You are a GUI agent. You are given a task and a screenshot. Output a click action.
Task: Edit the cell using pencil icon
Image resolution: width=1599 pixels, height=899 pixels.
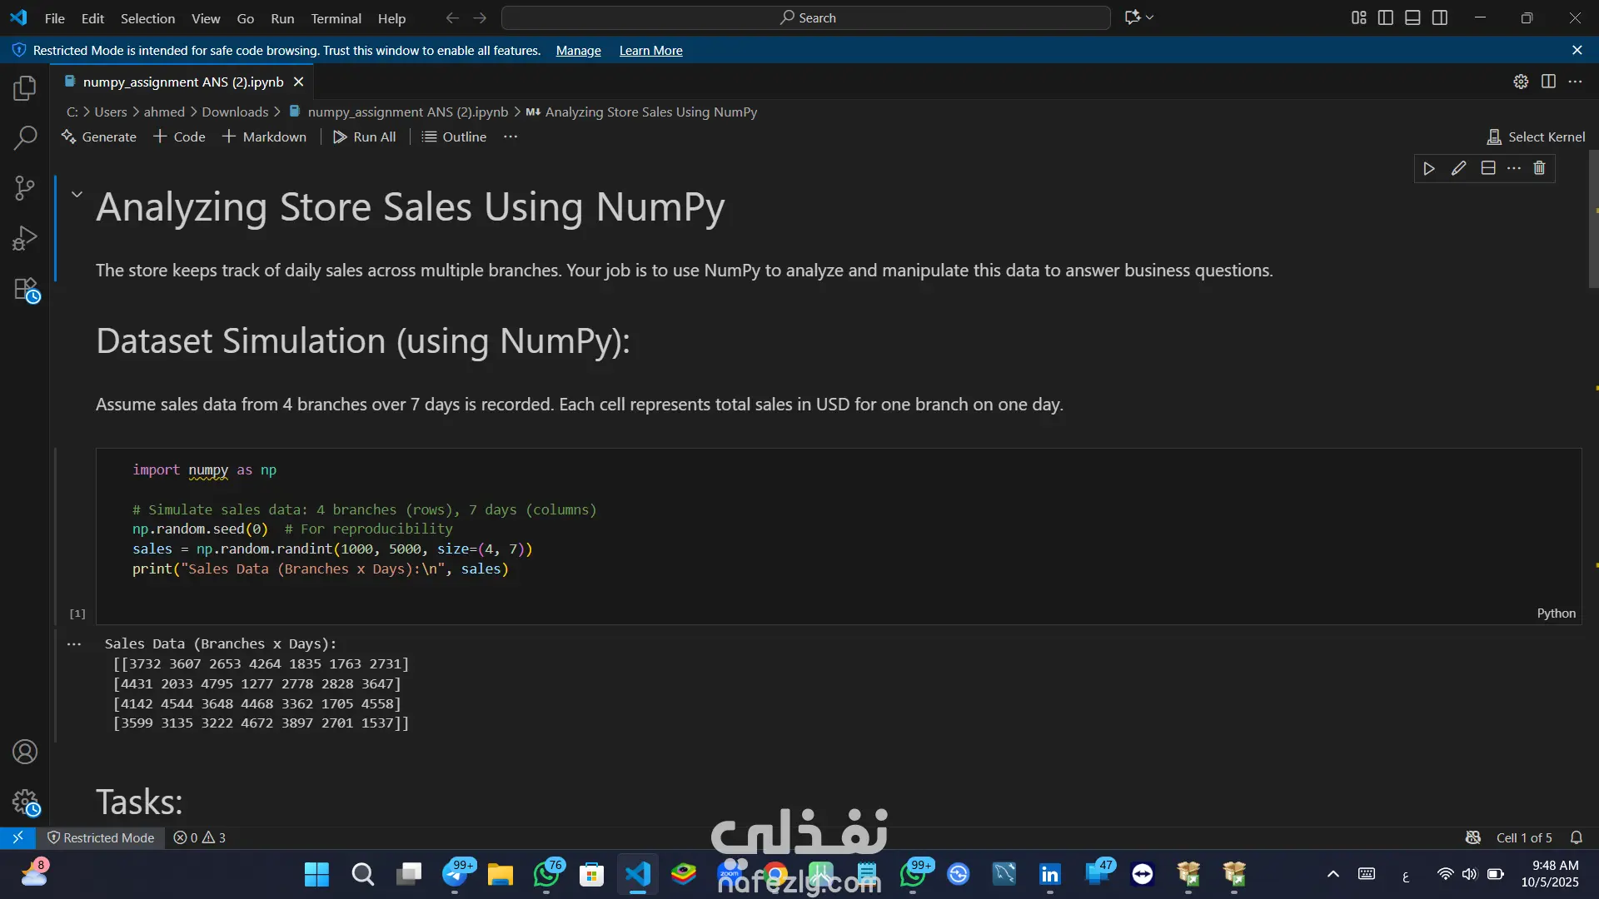click(x=1458, y=168)
